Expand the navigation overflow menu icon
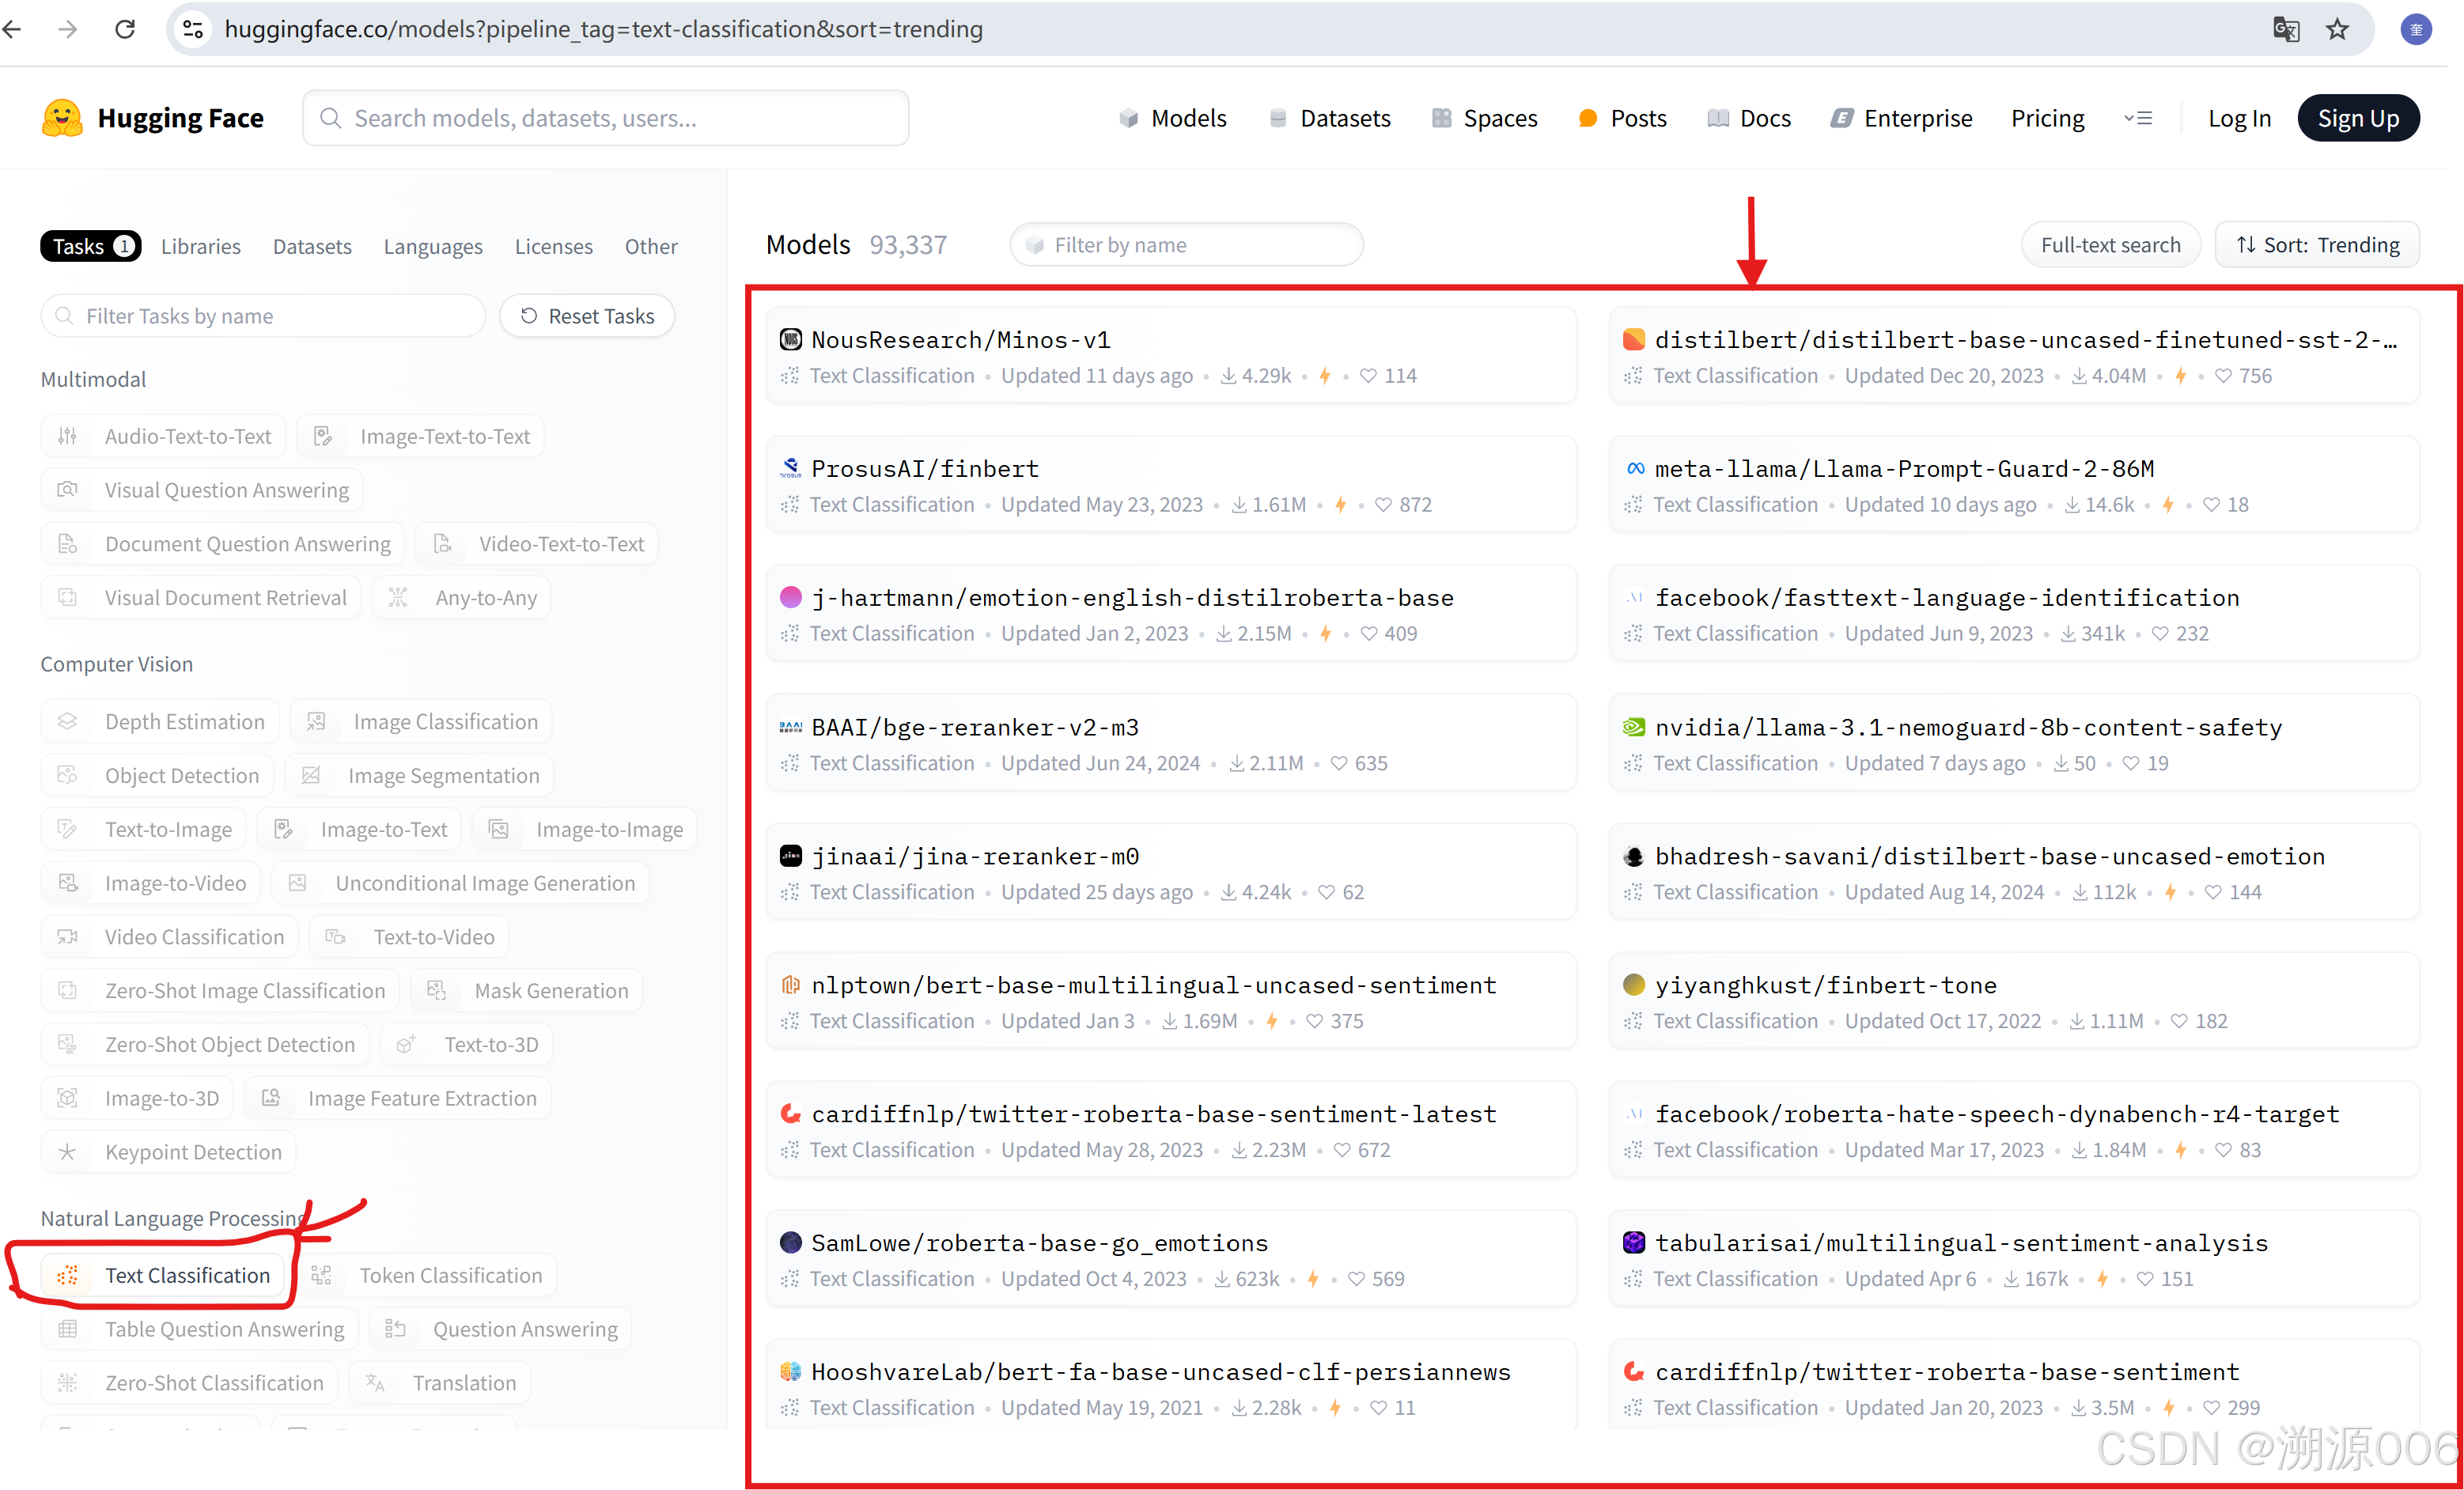 pyautogui.click(x=2138, y=118)
